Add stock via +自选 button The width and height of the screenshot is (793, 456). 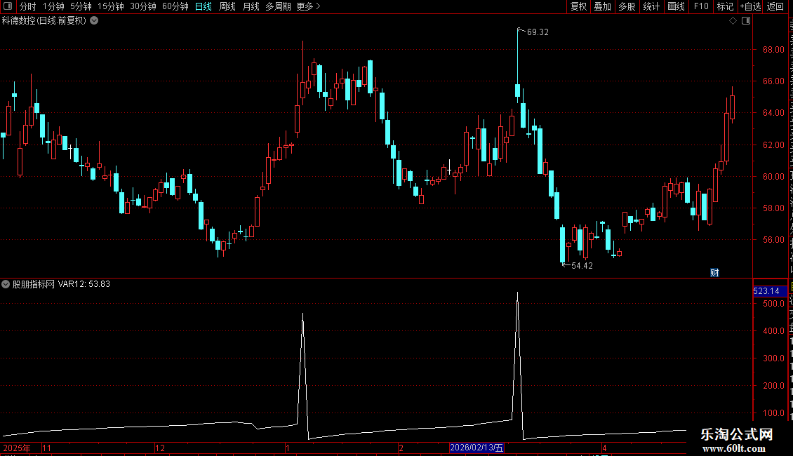point(750,6)
